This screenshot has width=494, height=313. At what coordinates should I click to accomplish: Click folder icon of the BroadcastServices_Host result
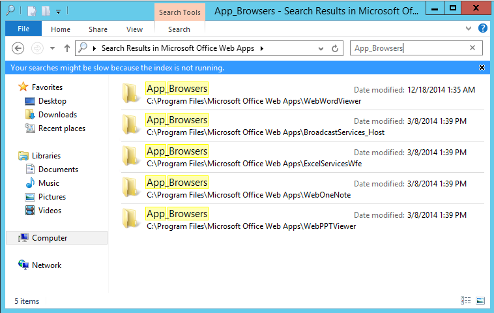[x=131, y=125]
